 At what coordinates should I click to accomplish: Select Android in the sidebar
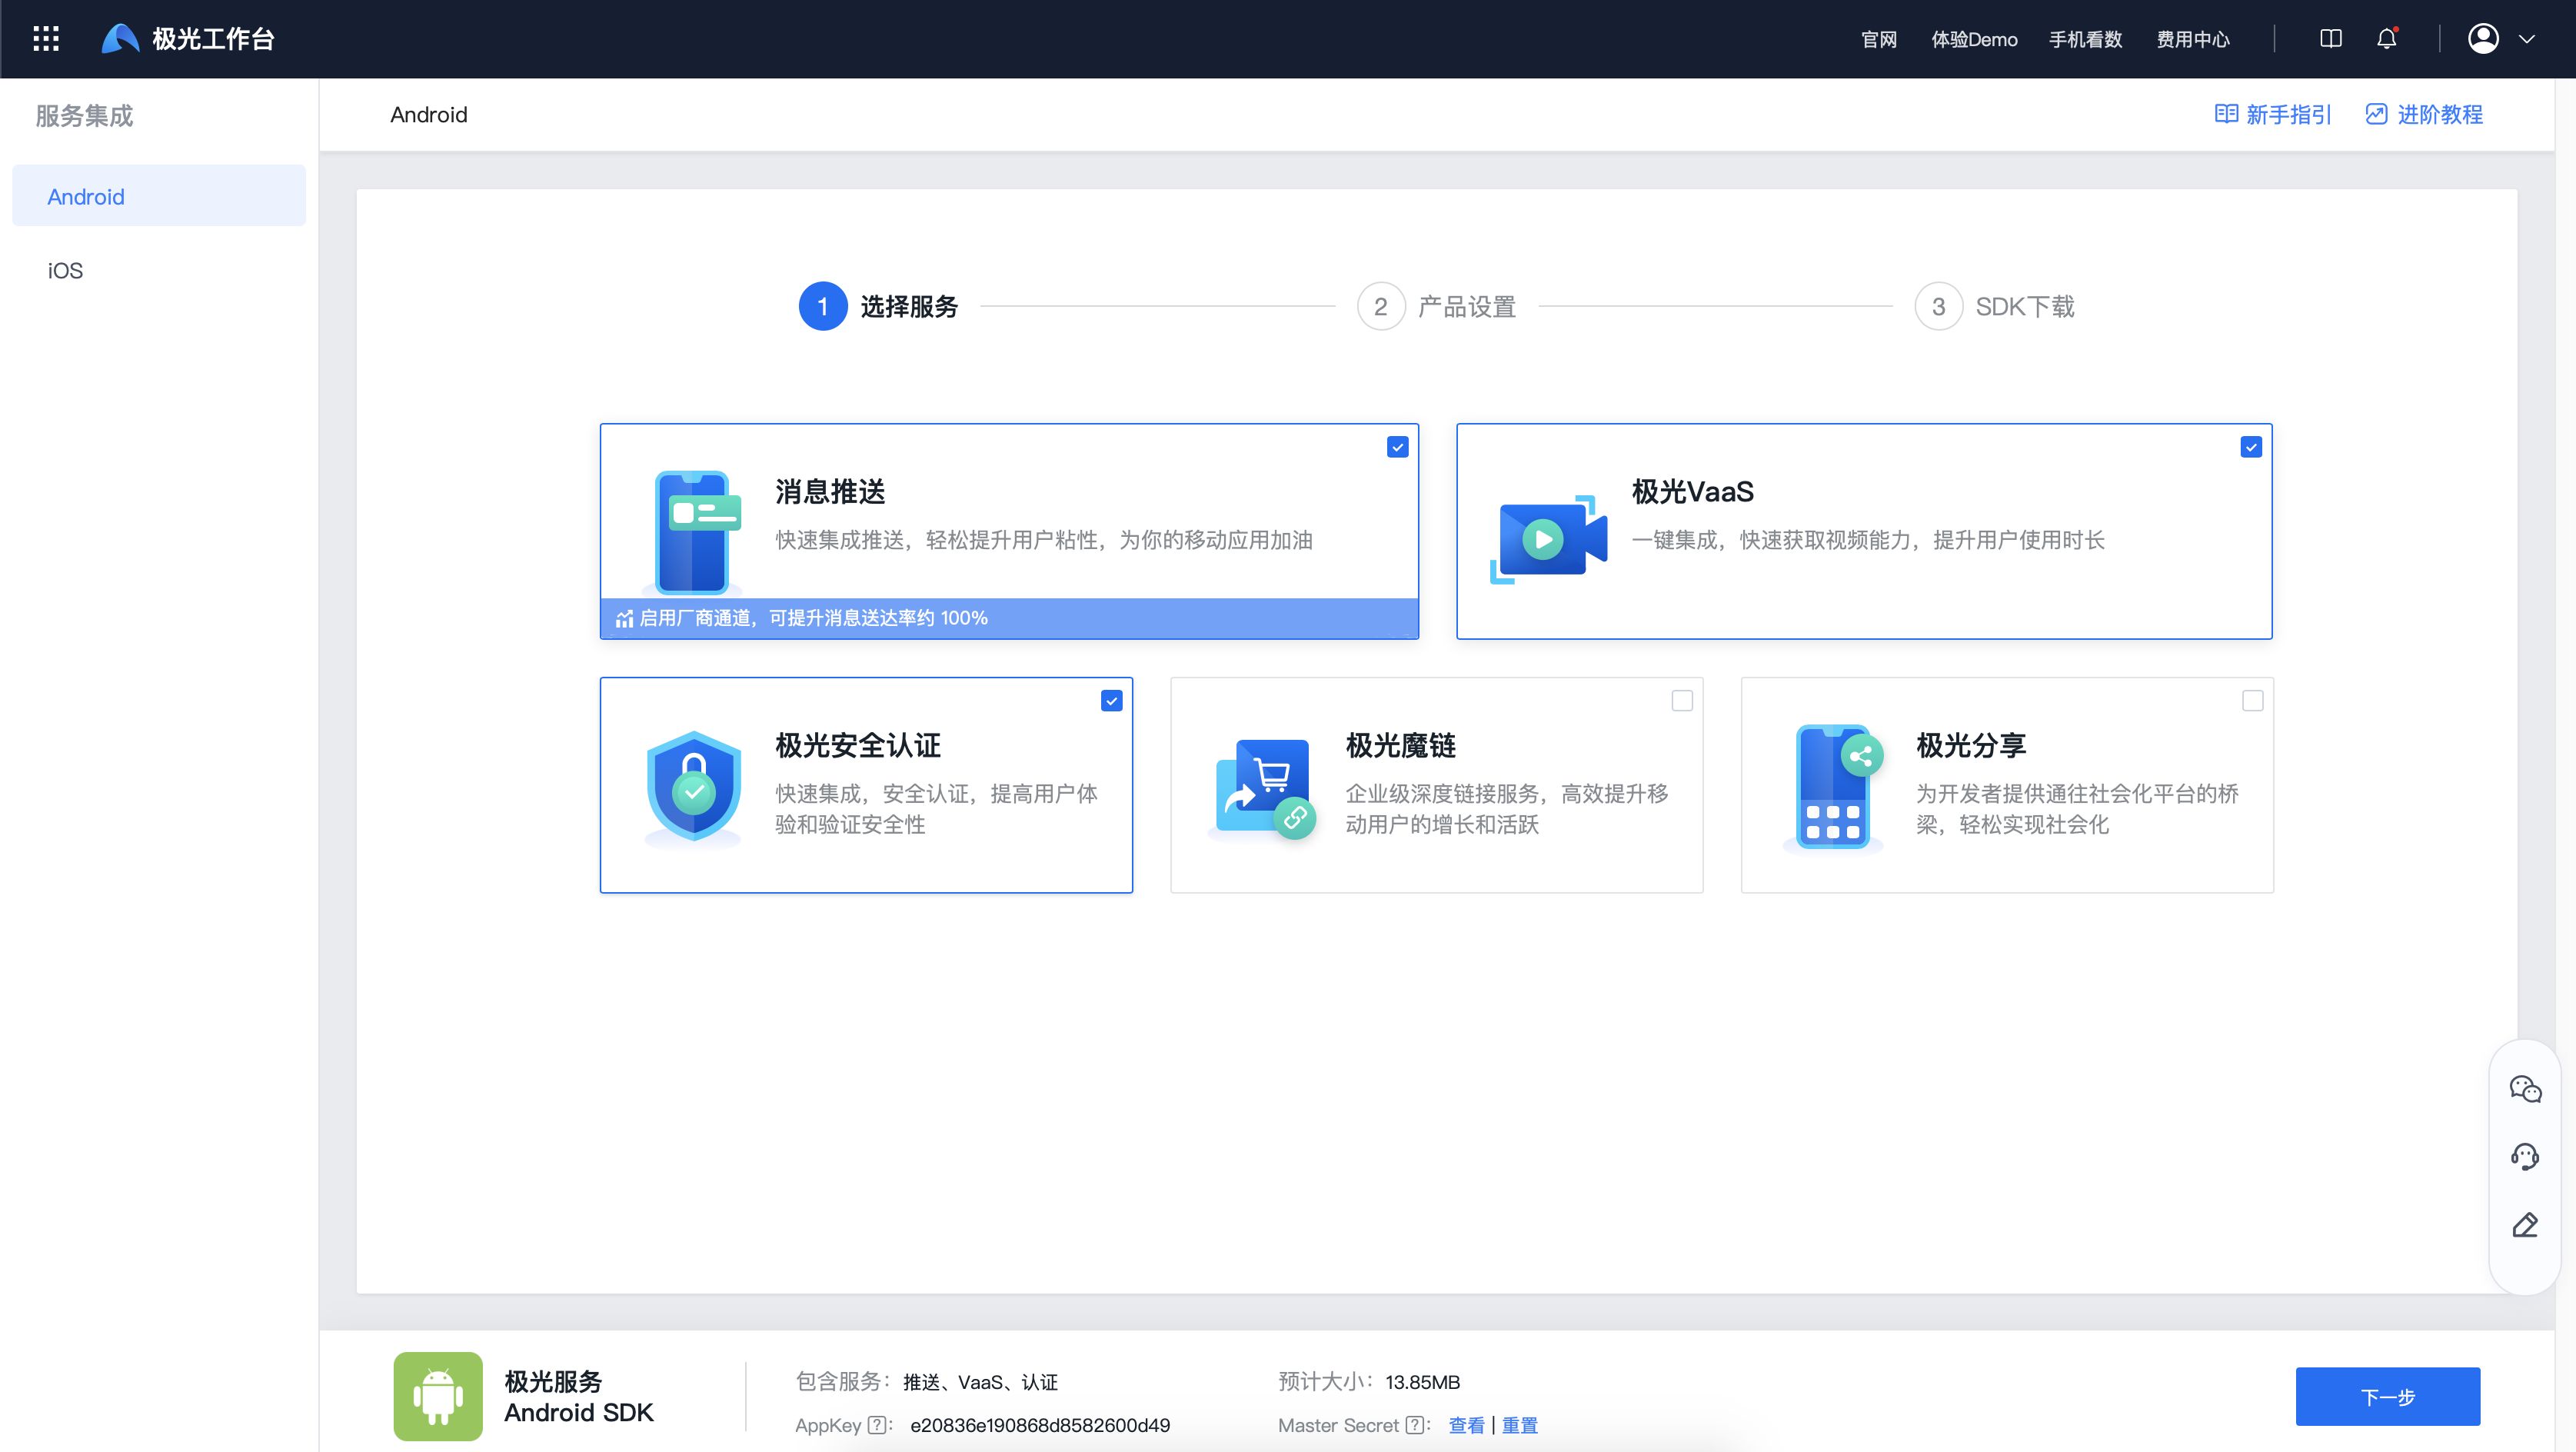(x=159, y=196)
